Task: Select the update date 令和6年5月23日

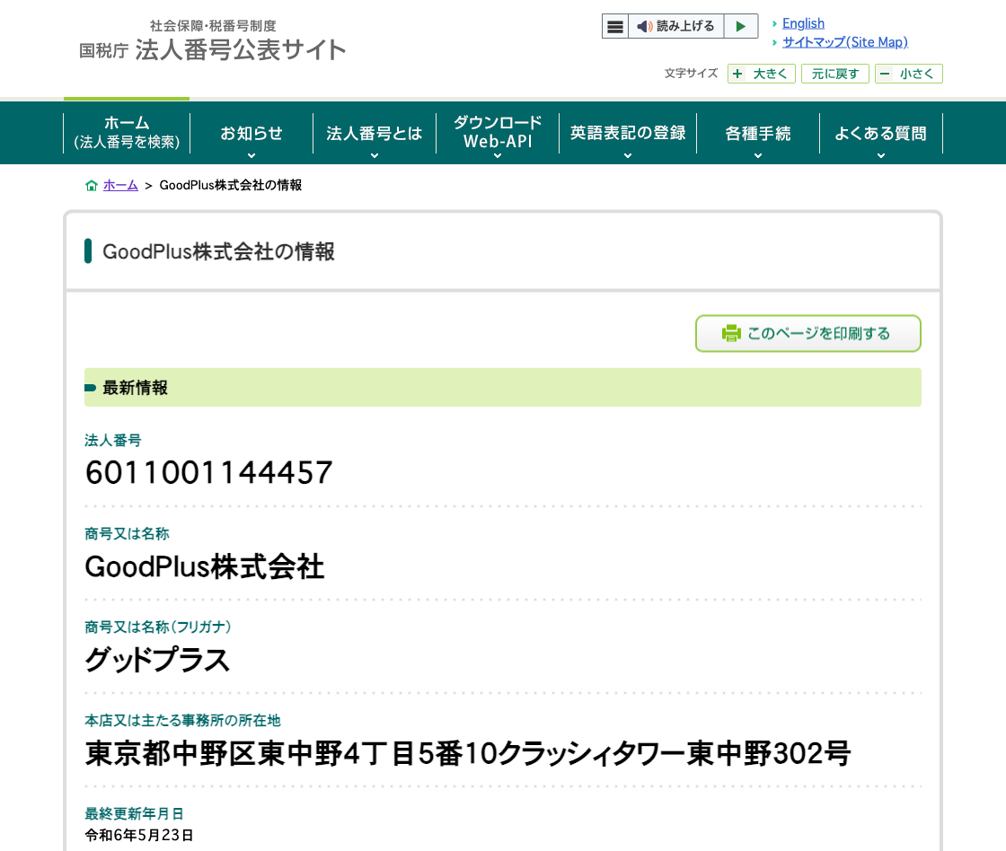Action: point(139,835)
